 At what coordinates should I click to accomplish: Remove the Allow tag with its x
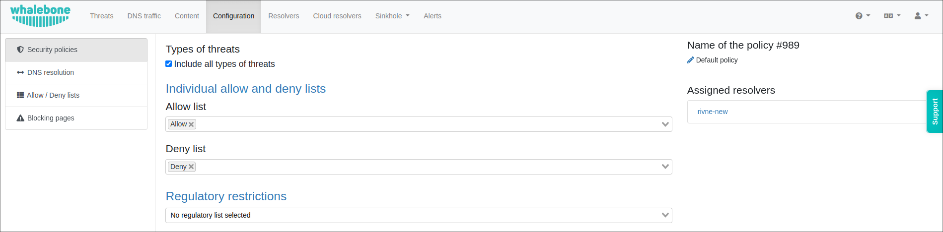tap(191, 124)
